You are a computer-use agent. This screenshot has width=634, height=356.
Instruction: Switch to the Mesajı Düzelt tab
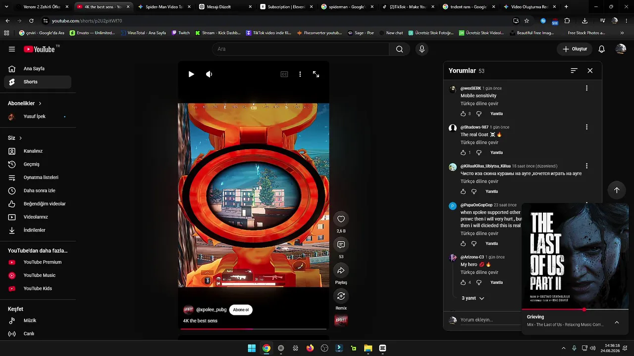[x=225, y=7]
